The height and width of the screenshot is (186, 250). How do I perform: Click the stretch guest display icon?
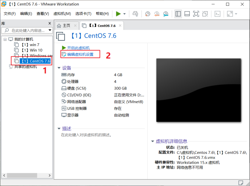coord(230,14)
